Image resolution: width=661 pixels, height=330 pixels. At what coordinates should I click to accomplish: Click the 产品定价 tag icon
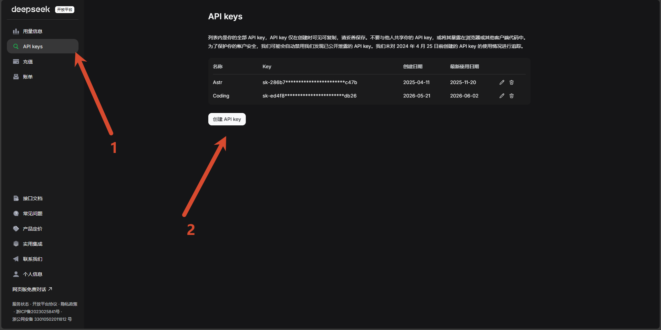tap(16, 229)
